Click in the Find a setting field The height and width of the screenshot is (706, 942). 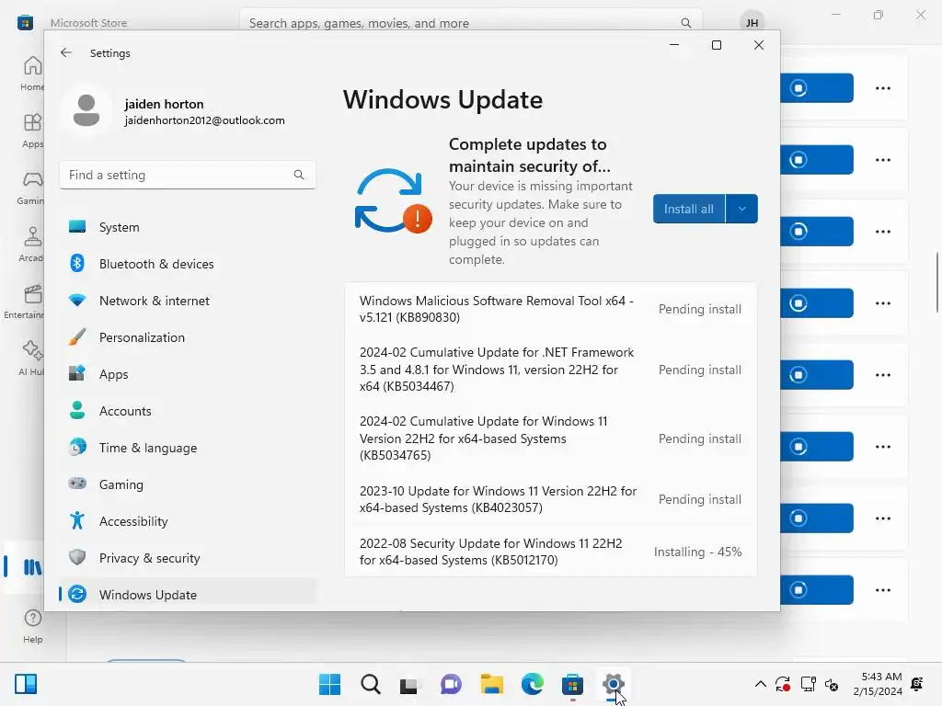(x=188, y=175)
